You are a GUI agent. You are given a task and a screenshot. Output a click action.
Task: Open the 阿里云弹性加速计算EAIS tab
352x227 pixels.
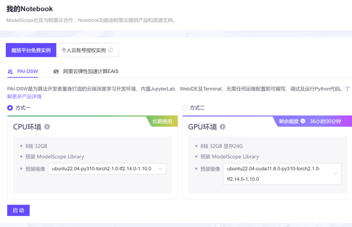86,72
